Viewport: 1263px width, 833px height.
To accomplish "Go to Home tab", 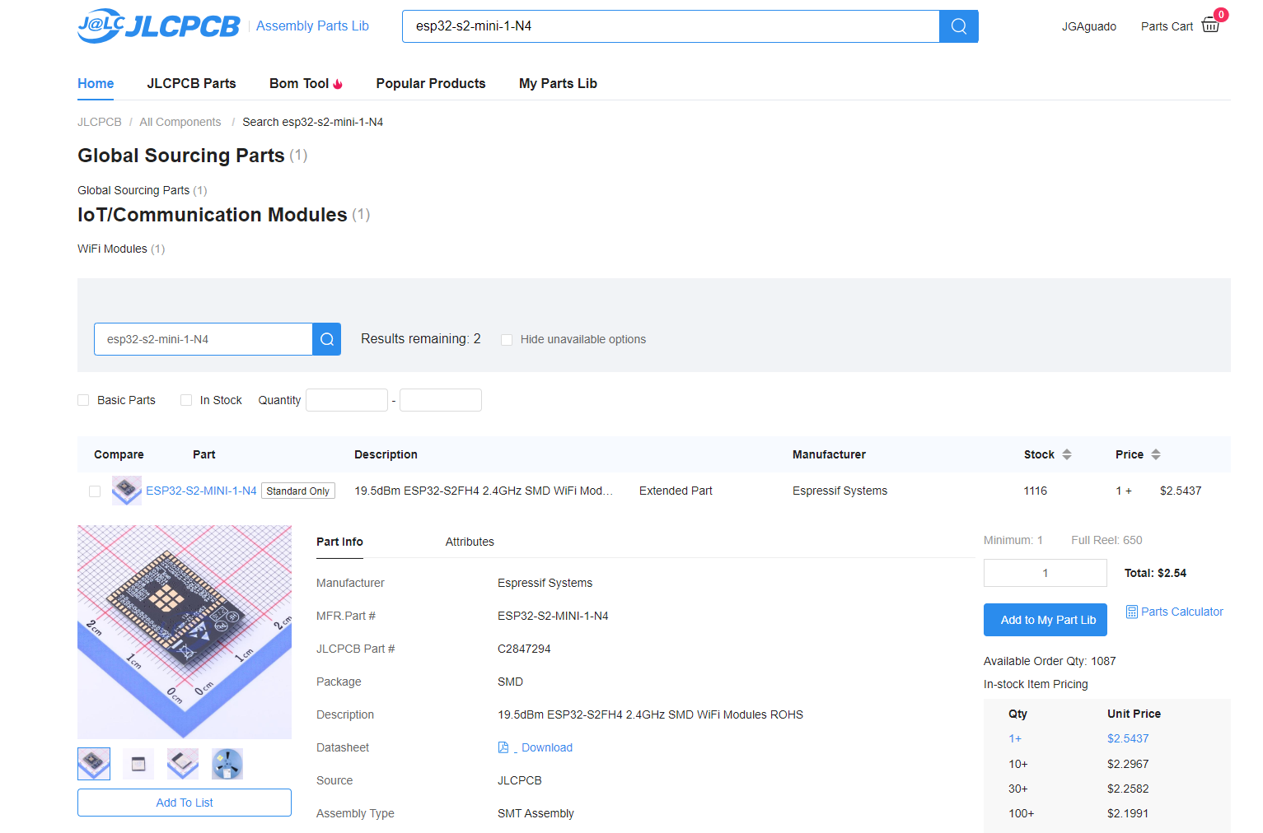I will tap(96, 83).
